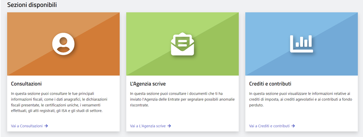Click the user profile icon on orange card

click(x=63, y=44)
